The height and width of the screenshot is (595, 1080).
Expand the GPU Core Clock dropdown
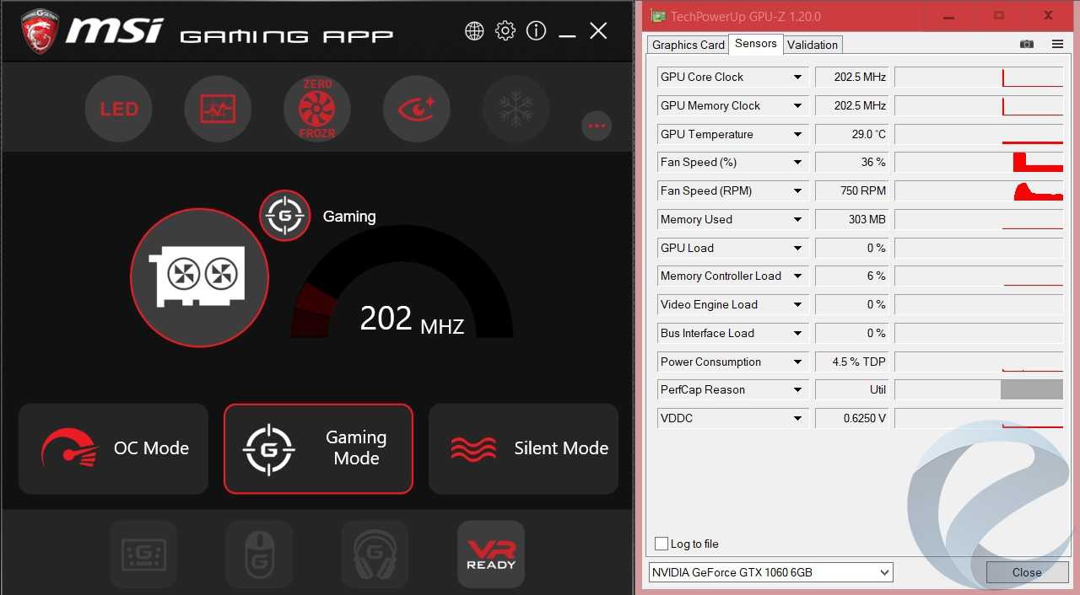[x=797, y=78]
